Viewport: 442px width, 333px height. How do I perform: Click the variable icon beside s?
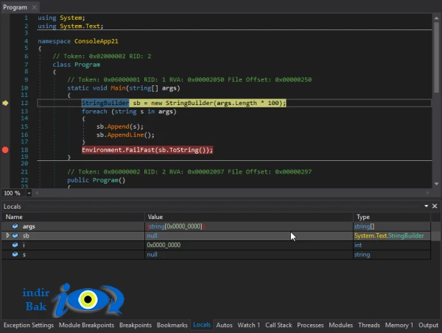click(x=15, y=254)
